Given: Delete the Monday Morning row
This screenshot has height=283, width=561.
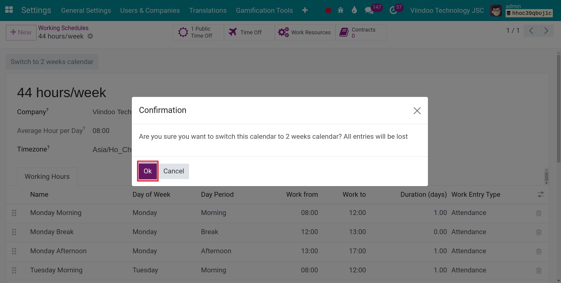Looking at the screenshot, I should point(539,213).
